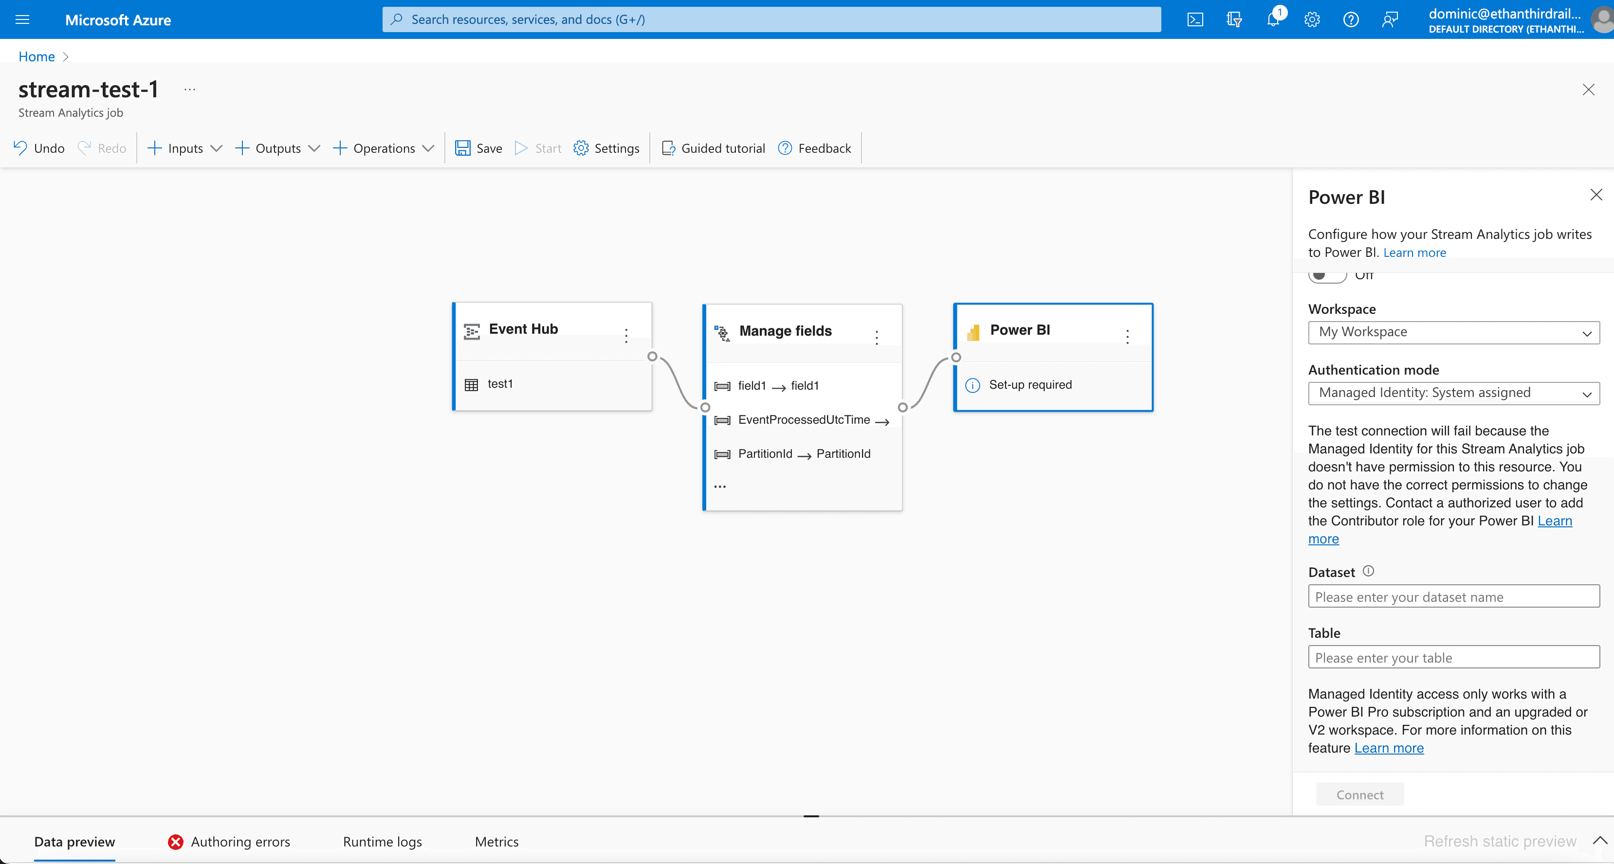This screenshot has height=864, width=1614.
Task: Open Feedback from the job toolbar
Action: click(814, 148)
